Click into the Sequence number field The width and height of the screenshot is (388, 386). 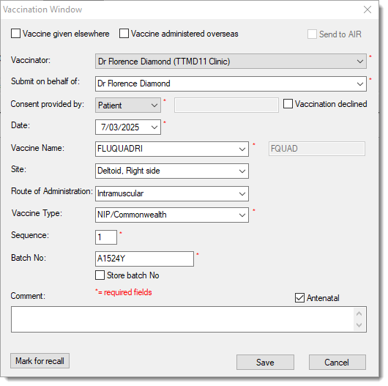(x=106, y=237)
